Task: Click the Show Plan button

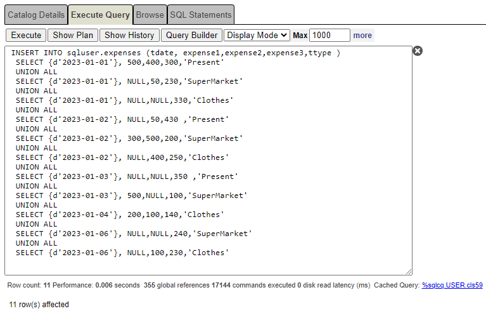Action: point(72,36)
